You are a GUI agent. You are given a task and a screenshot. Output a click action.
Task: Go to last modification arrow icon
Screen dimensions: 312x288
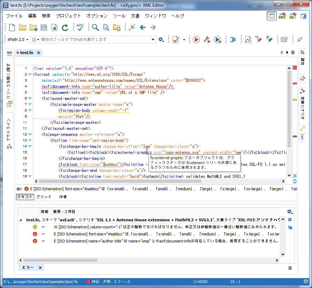(132, 28)
